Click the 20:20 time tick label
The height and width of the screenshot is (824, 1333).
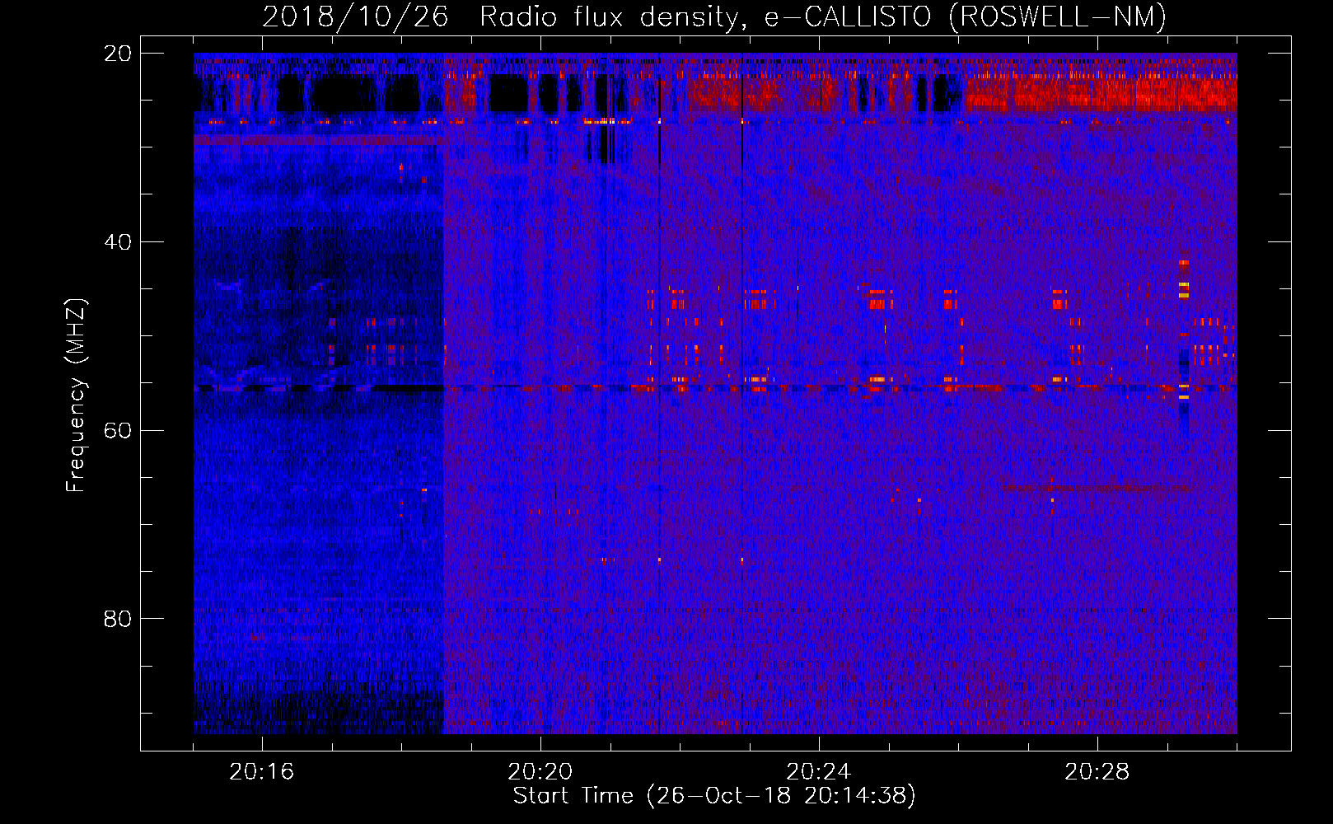tap(540, 772)
